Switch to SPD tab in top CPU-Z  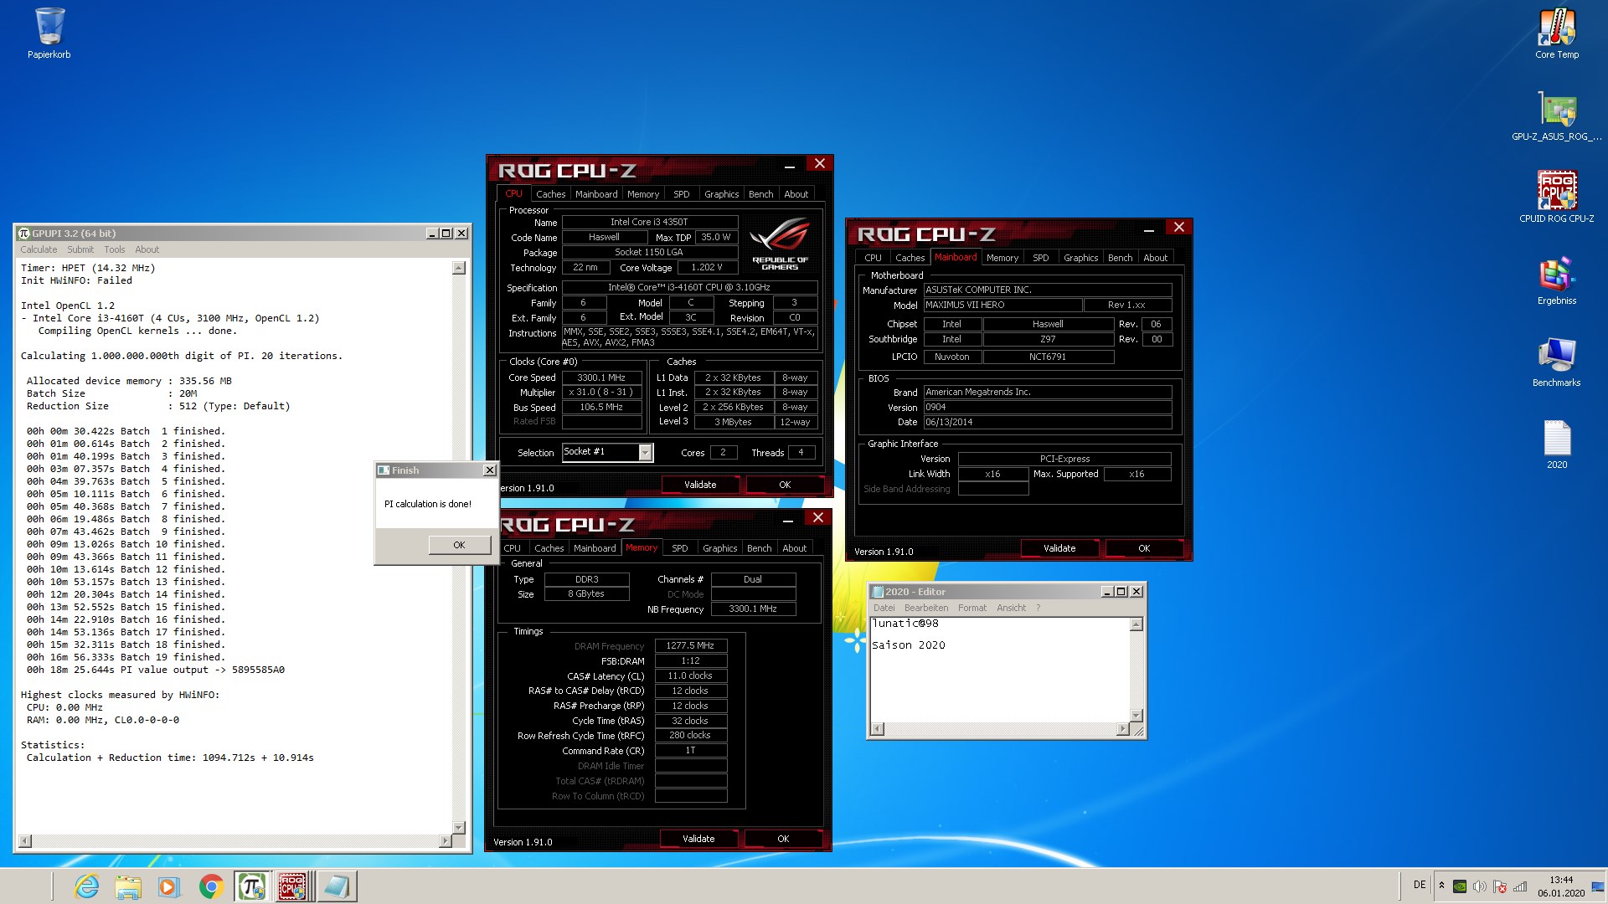coord(682,194)
